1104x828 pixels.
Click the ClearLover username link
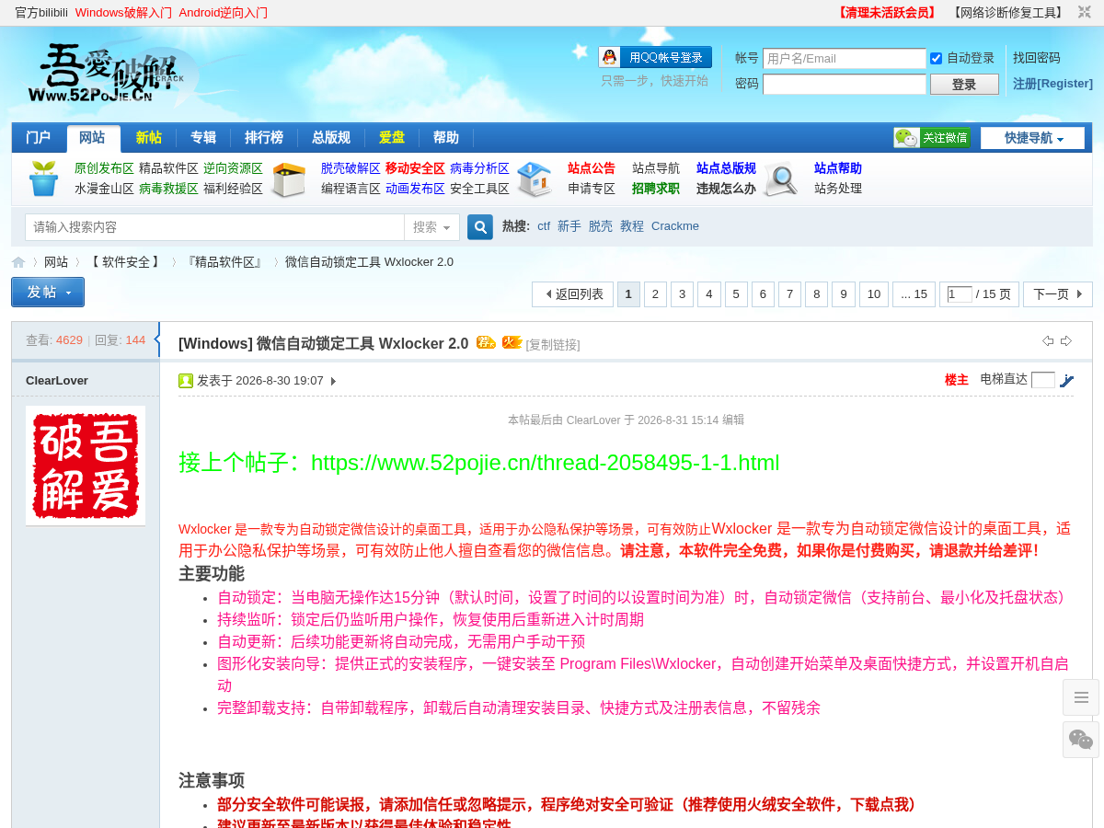(x=57, y=381)
